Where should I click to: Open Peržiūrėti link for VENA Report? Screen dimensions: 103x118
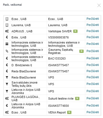[93, 112]
